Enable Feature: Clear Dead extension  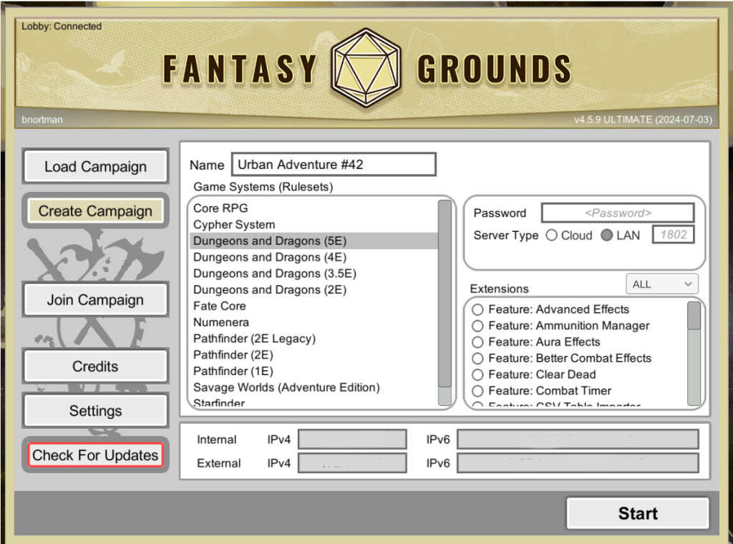477,374
